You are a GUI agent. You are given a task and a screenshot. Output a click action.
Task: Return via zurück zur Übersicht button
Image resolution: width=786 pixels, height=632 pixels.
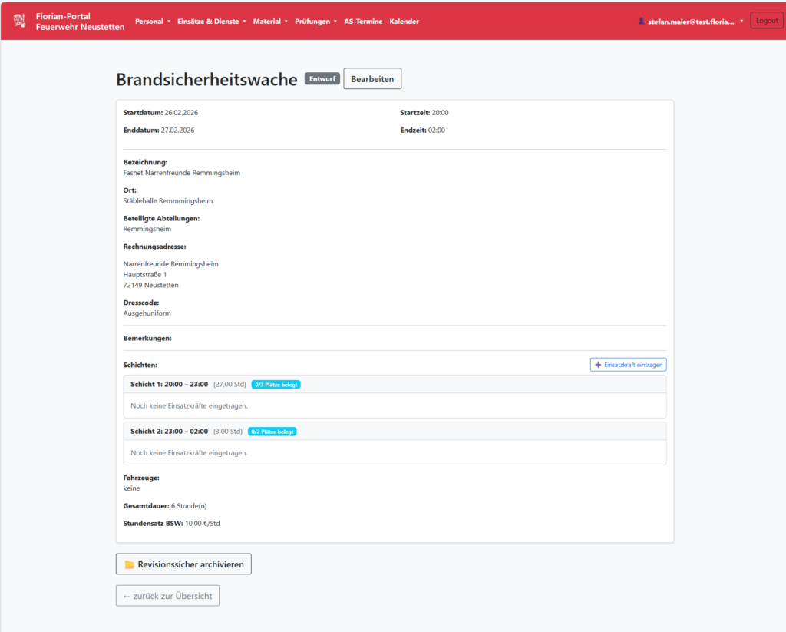pos(167,596)
